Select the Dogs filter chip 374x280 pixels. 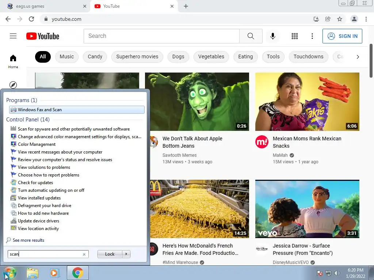click(178, 57)
